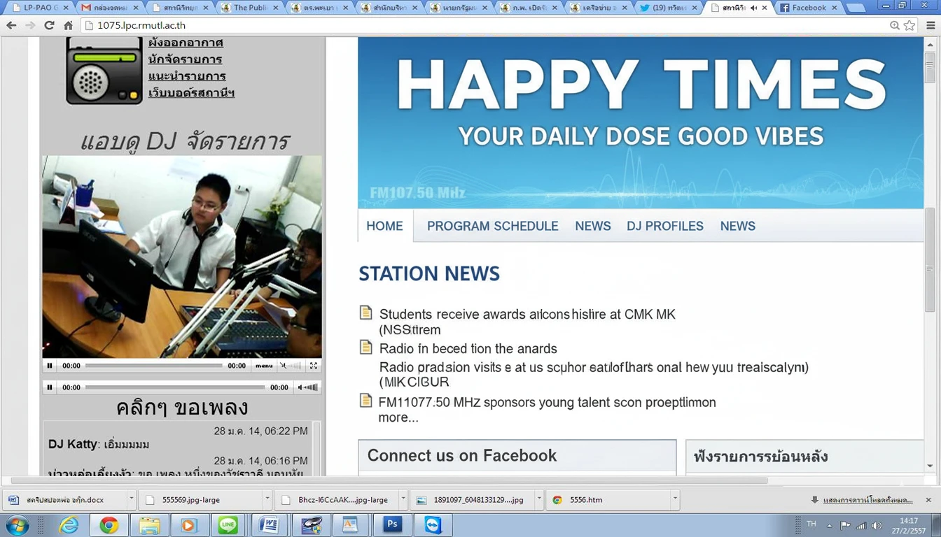
Task: Expand options for 555569.jpg-large download
Action: click(x=267, y=500)
